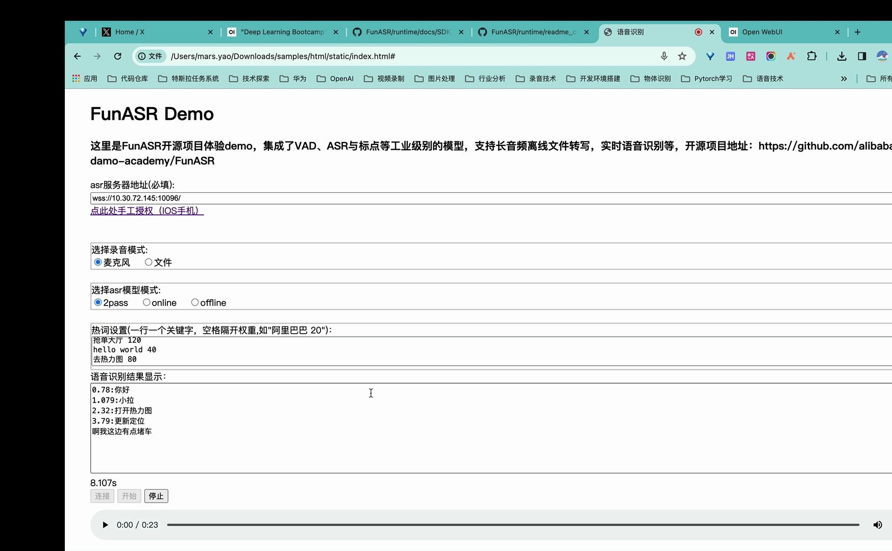892x551 pixels.
Task: Close the 语音识别 tab
Action: click(x=712, y=32)
